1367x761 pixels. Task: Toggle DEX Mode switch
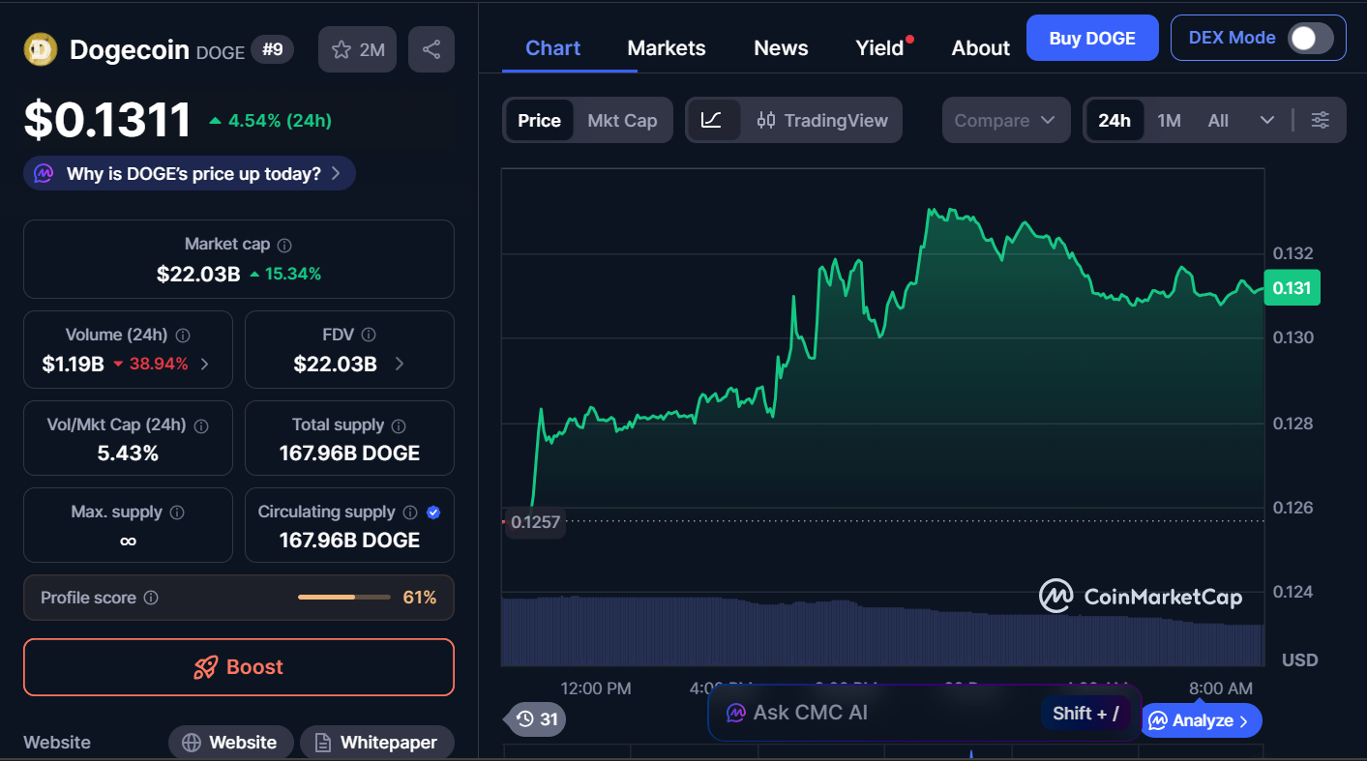[1310, 38]
